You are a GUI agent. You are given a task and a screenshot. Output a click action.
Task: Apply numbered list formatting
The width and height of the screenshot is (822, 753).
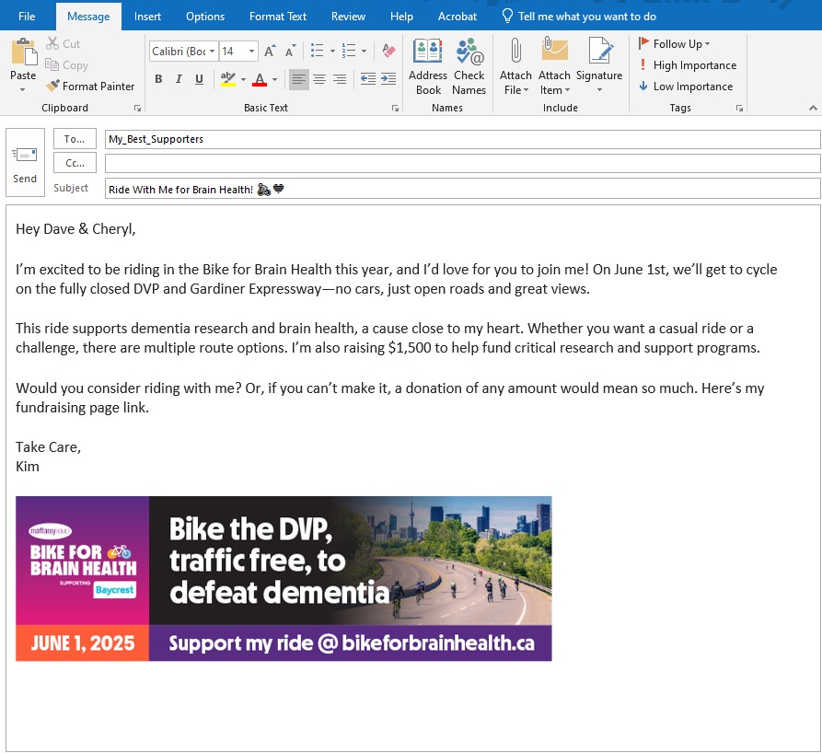[349, 51]
